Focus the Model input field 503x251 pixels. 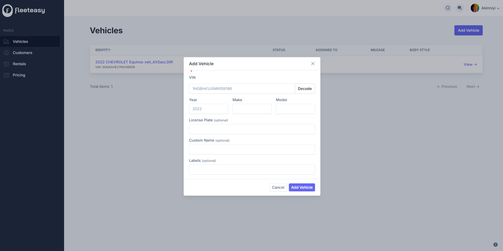[295, 109]
